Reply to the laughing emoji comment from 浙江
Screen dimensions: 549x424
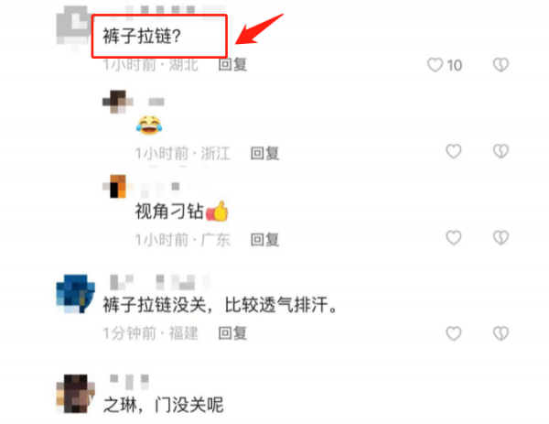click(x=264, y=154)
